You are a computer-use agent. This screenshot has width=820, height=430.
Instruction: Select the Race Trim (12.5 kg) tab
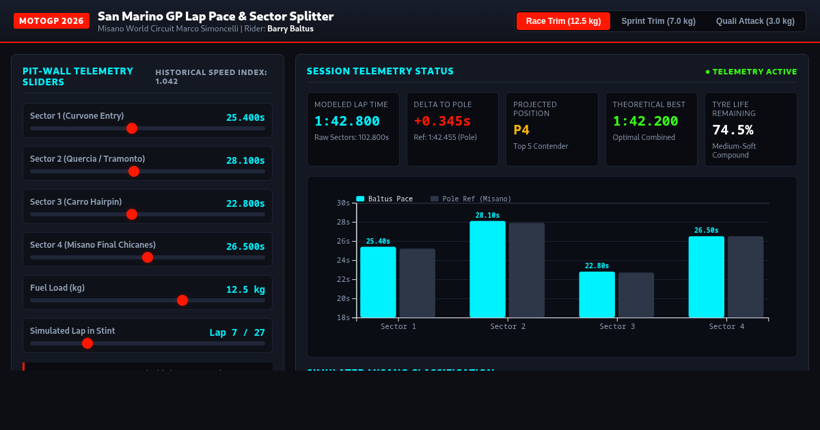click(563, 21)
